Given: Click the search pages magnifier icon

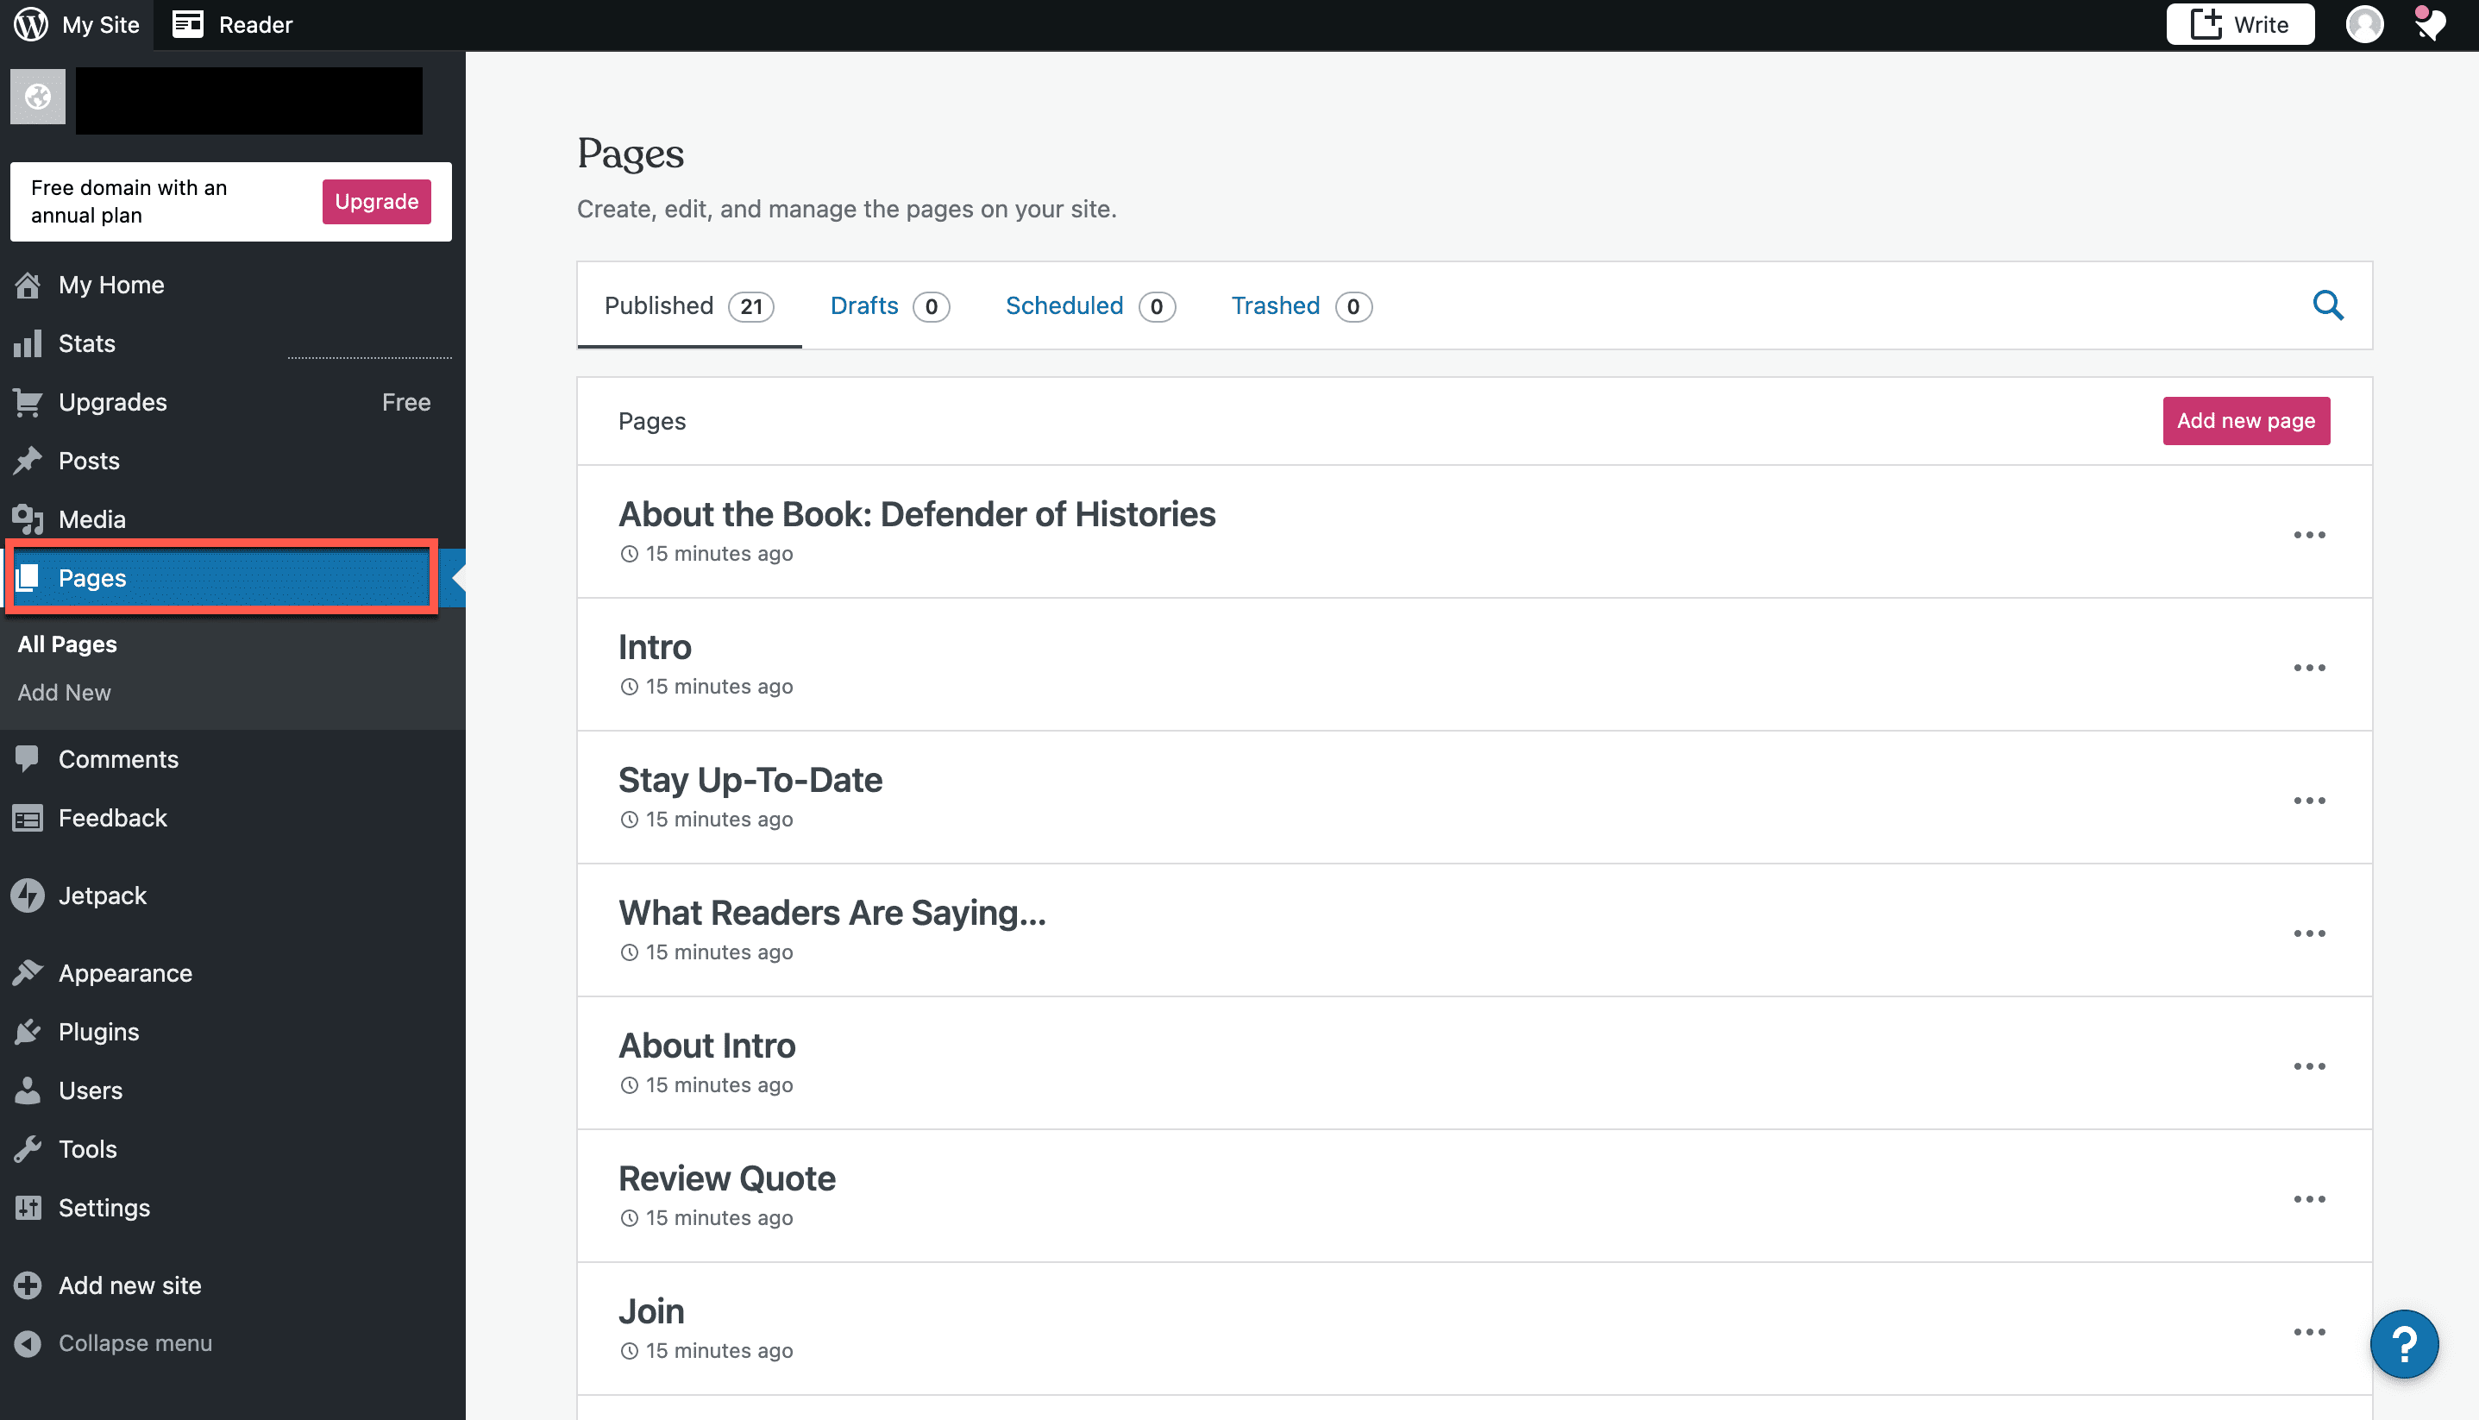Looking at the screenshot, I should point(2327,305).
